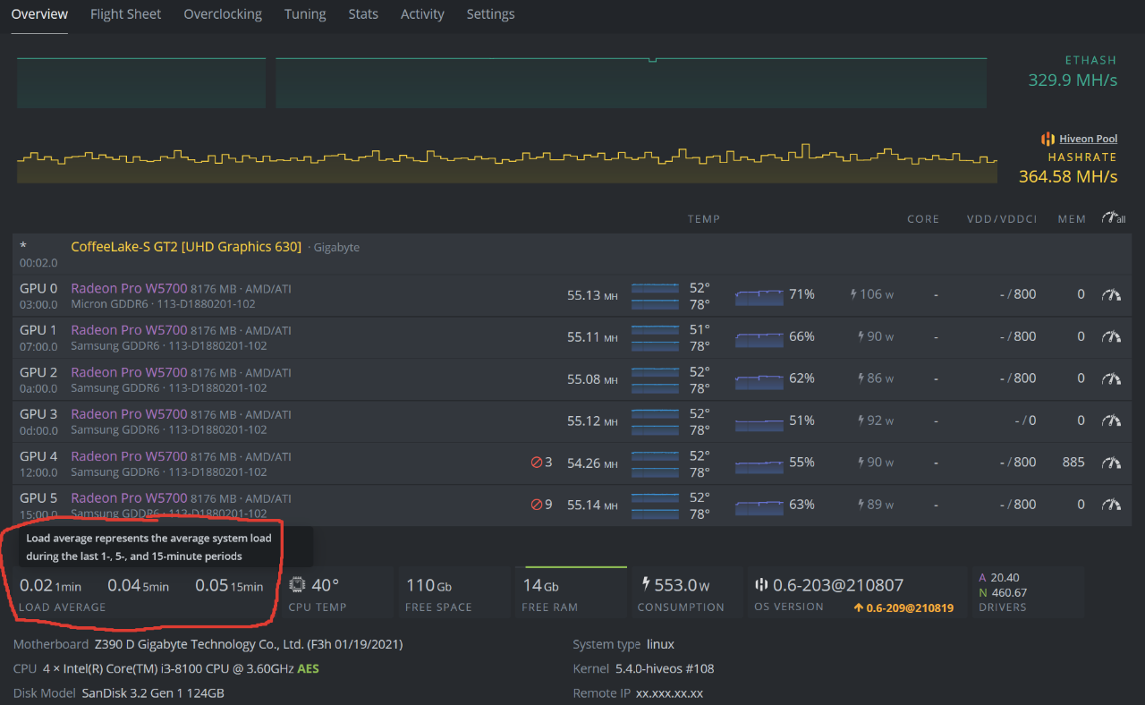This screenshot has height=705, width=1145.
Task: Click the power bolt icon for GPU 4
Action: [x=861, y=463]
